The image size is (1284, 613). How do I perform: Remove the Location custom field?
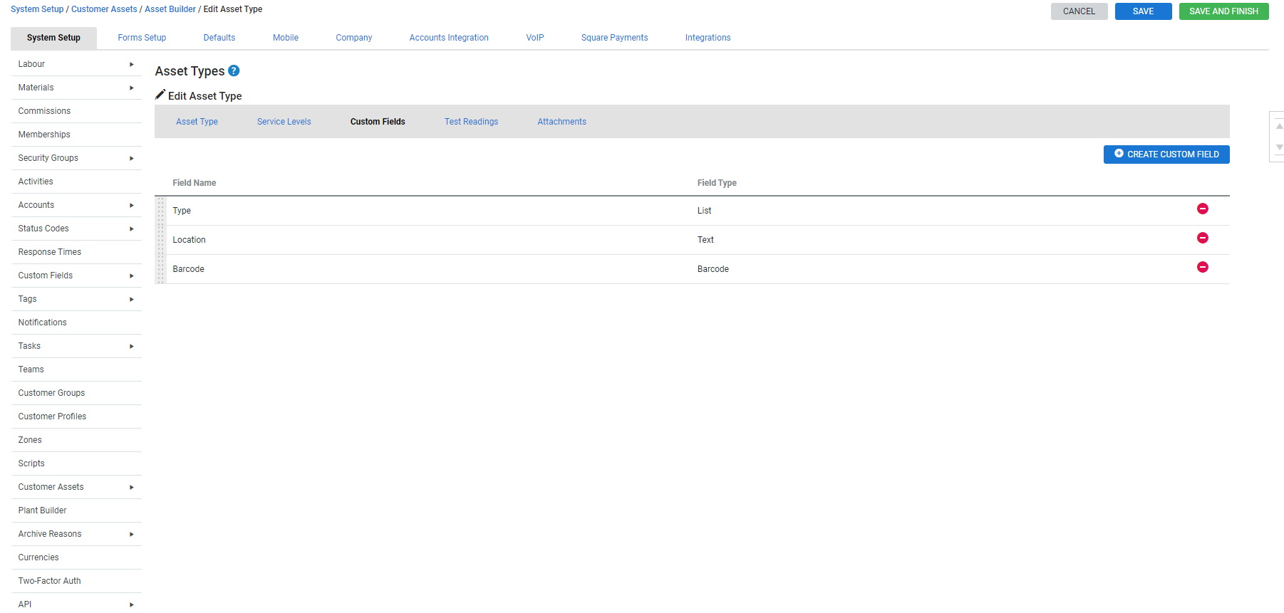(x=1202, y=238)
